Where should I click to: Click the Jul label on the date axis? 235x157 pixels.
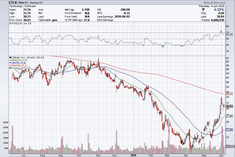23,155
